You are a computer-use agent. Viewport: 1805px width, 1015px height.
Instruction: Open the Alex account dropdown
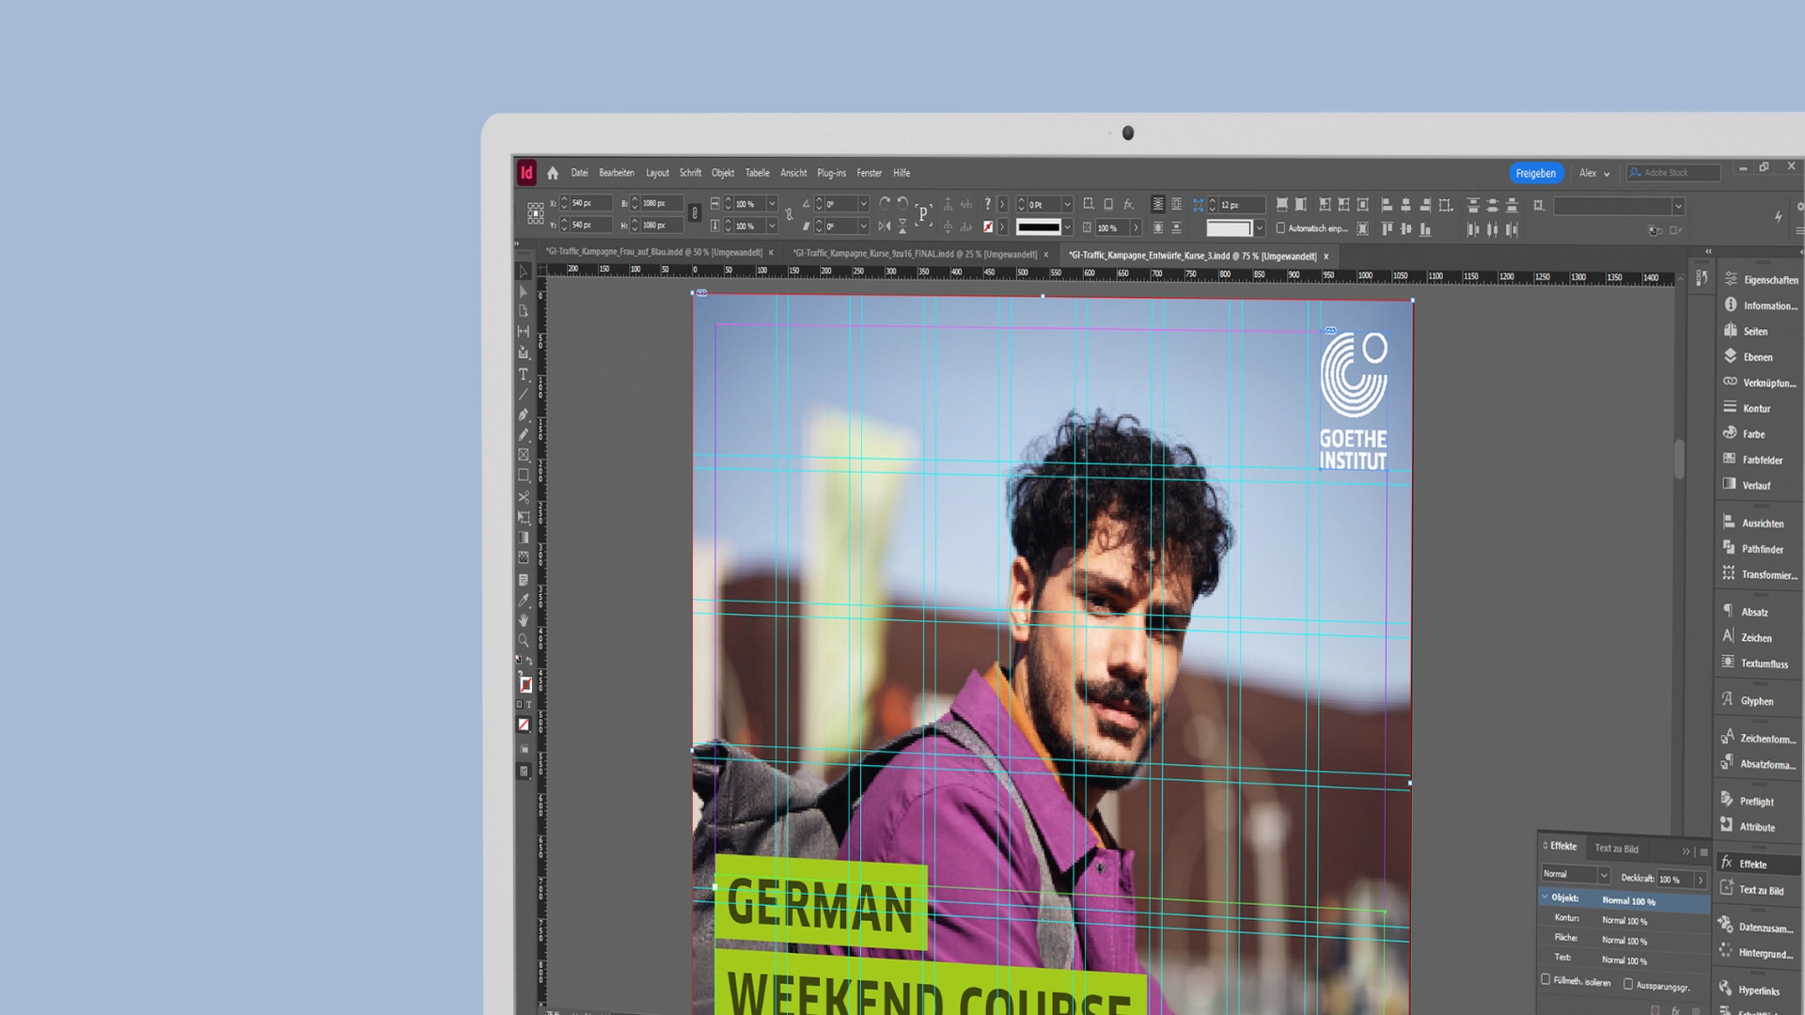click(x=1594, y=173)
